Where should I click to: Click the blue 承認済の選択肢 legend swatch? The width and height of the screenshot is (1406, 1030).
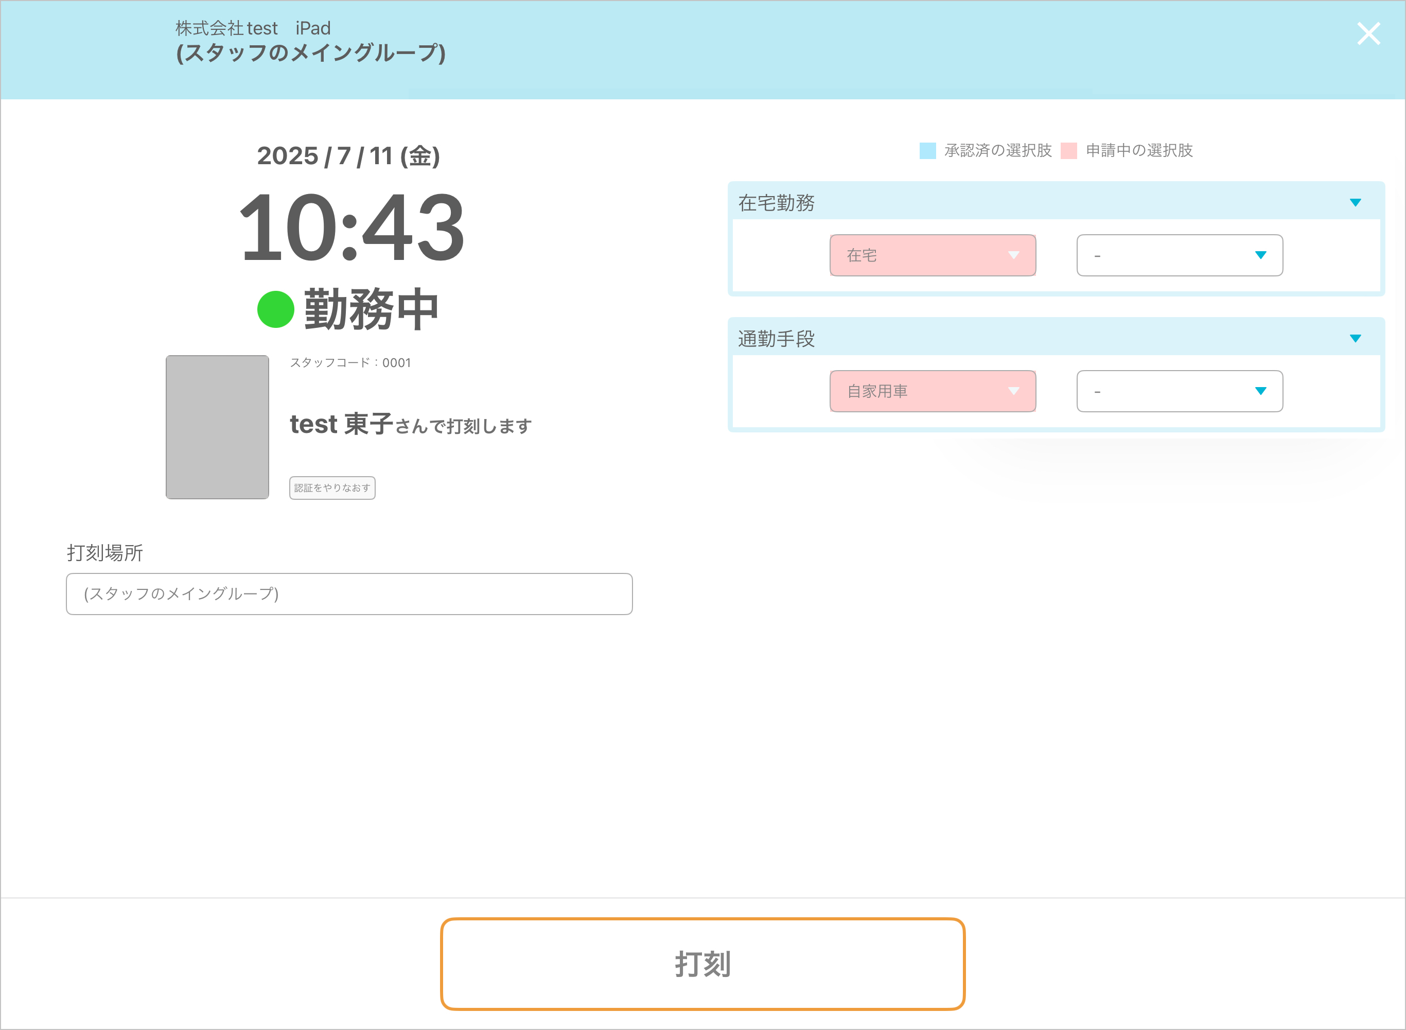coord(927,151)
